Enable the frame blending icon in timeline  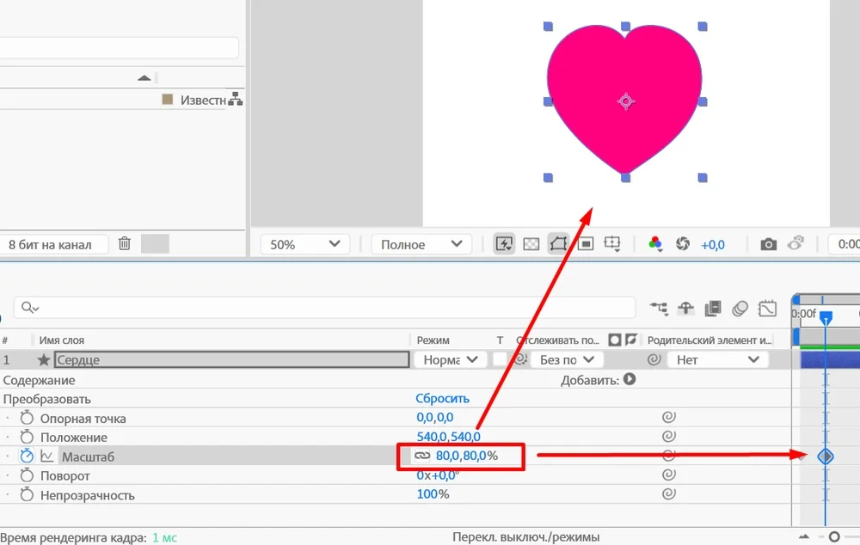(x=712, y=308)
